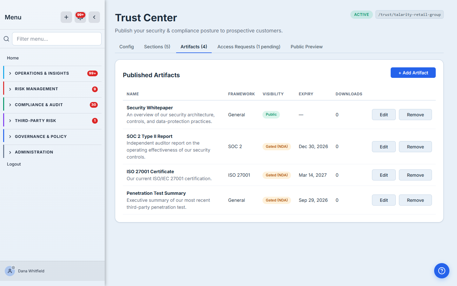Click the /trust/talarity-retail-group path
Image resolution: width=457 pixels, height=286 pixels.
pyautogui.click(x=409, y=15)
